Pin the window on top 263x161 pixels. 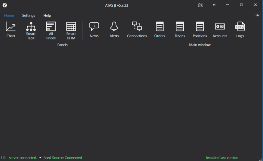pos(214,5)
